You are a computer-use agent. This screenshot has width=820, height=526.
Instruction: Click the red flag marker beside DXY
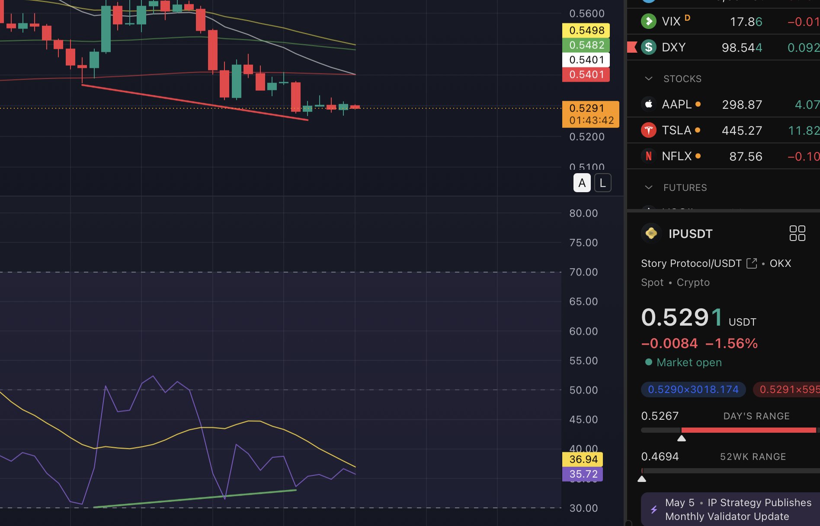tap(632, 47)
